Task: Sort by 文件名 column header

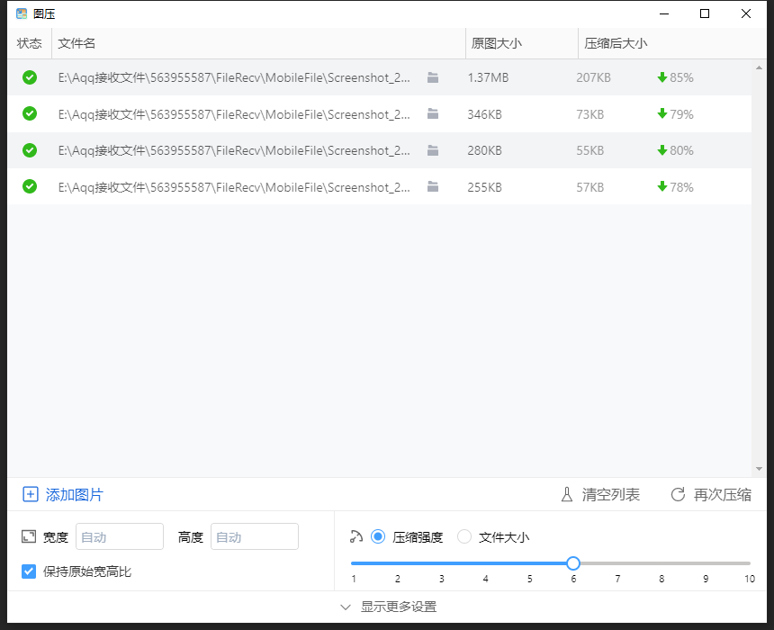Action: click(x=77, y=43)
